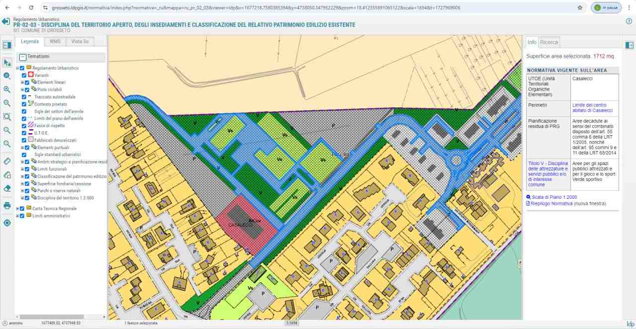Expand the Limiti amministrativi group
Viewport: 636px width, 329px height.
coord(17,216)
